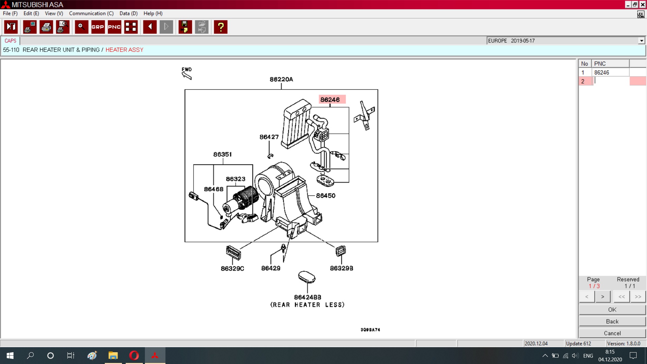The height and width of the screenshot is (364, 647).
Task: Click the zoom magnifier tool icon
Action: 81,27
